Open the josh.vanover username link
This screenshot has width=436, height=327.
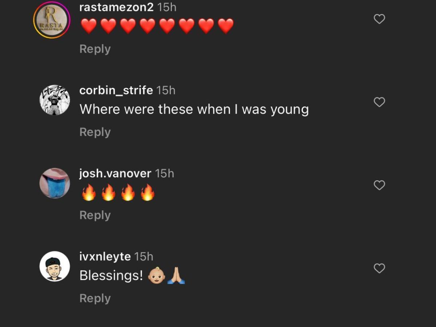(x=115, y=173)
